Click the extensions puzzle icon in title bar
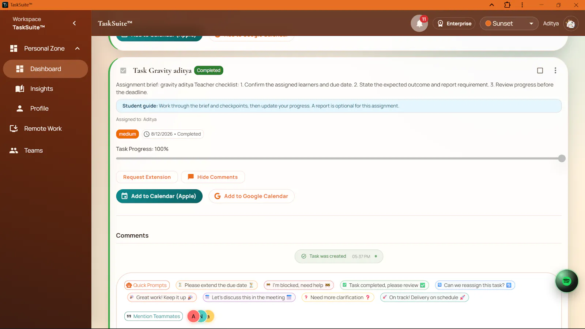 point(507,5)
